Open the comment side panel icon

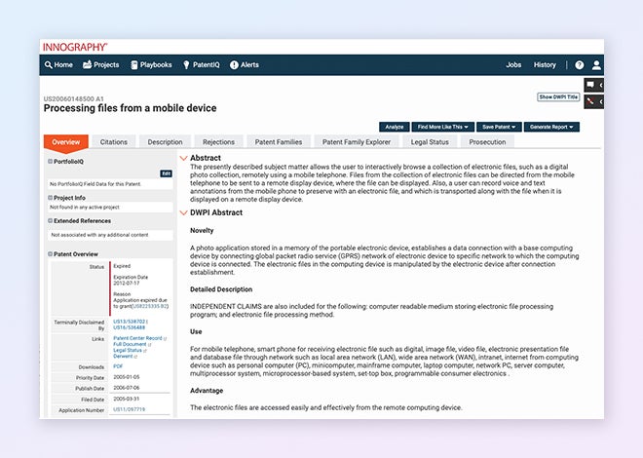click(x=590, y=86)
